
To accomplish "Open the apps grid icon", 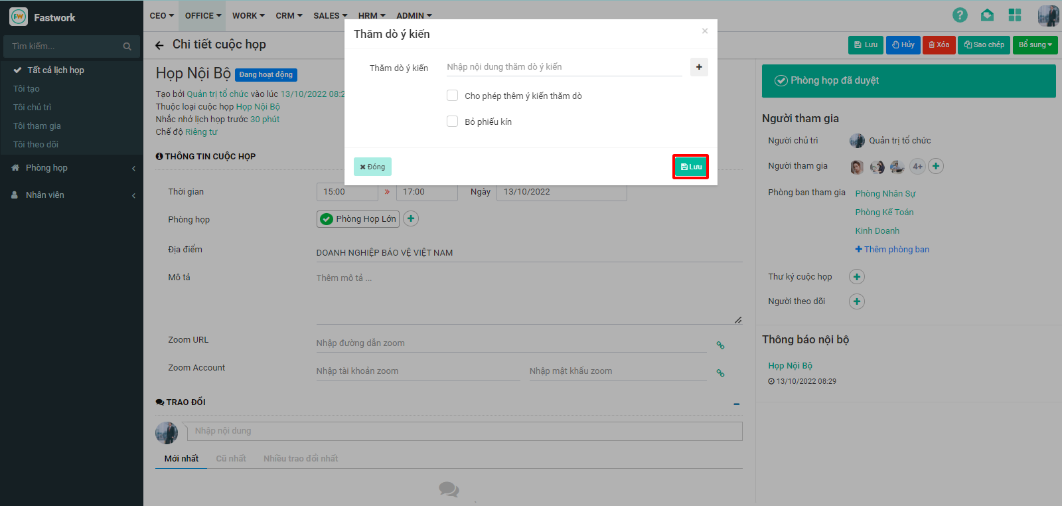I will click(1015, 15).
